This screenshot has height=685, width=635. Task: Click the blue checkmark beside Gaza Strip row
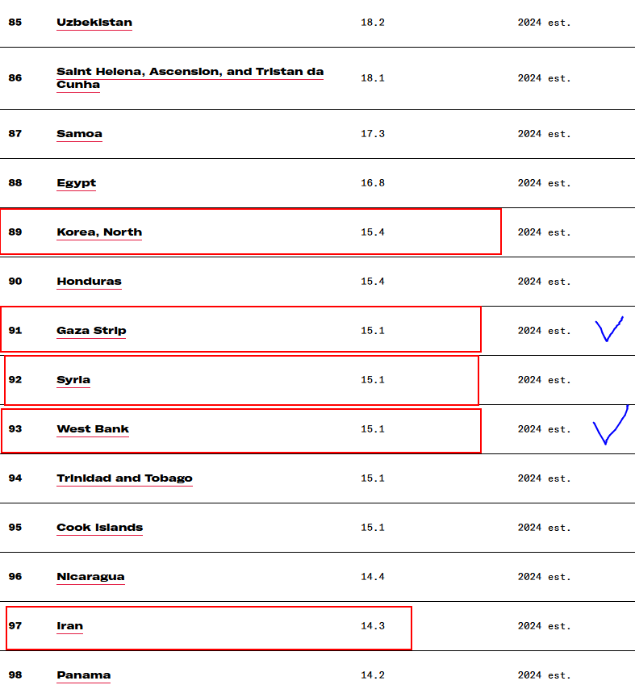coord(609,329)
